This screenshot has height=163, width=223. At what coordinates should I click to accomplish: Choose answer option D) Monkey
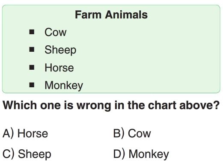(141, 154)
